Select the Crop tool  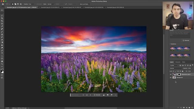[x=2, y=21]
